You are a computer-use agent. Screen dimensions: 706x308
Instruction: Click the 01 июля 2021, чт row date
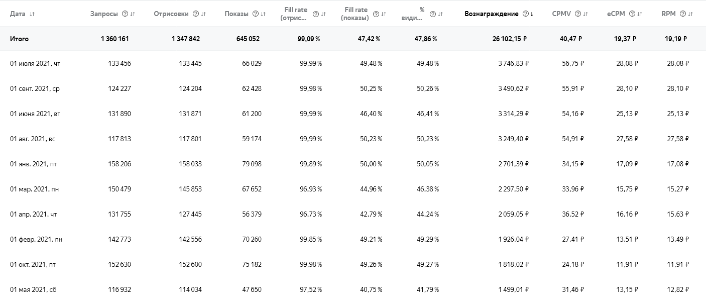(x=35, y=64)
